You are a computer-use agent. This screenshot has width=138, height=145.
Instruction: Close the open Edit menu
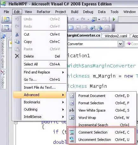(17, 12)
